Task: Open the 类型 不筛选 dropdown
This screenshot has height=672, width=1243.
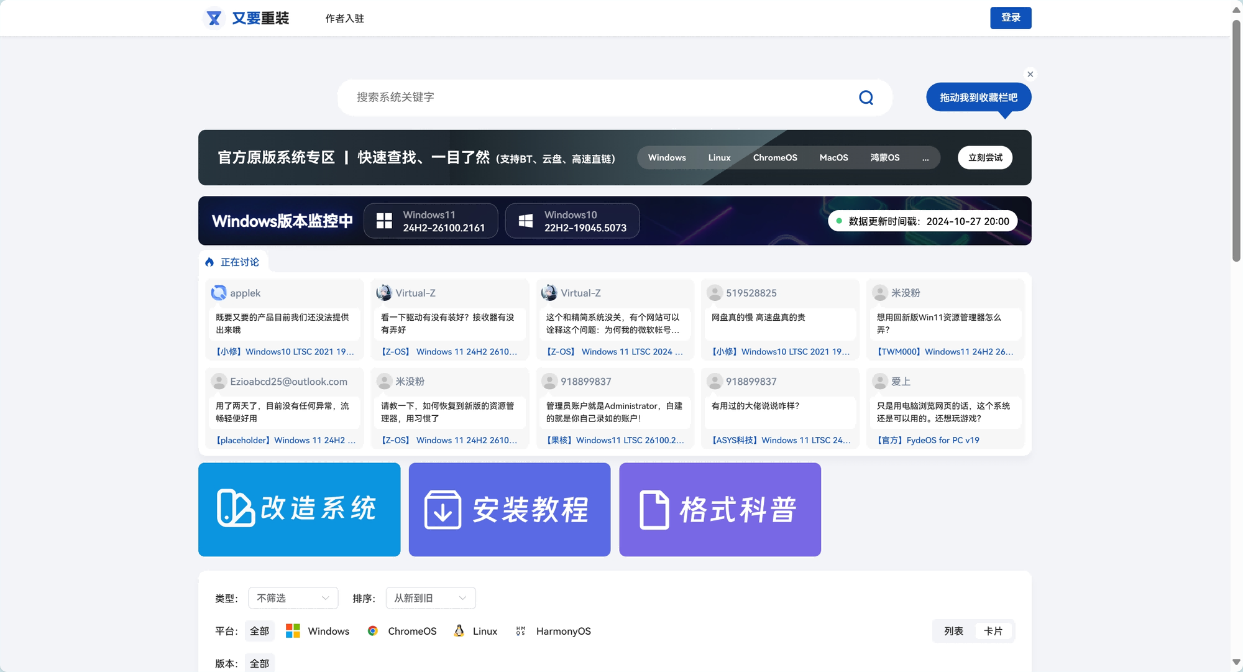Action: point(293,598)
